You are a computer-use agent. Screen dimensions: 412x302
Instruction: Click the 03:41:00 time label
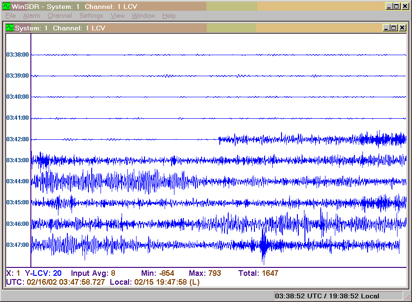[x=18, y=118]
